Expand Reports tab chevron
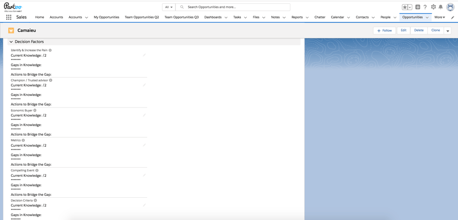The width and height of the screenshot is (458, 220). click(x=307, y=17)
